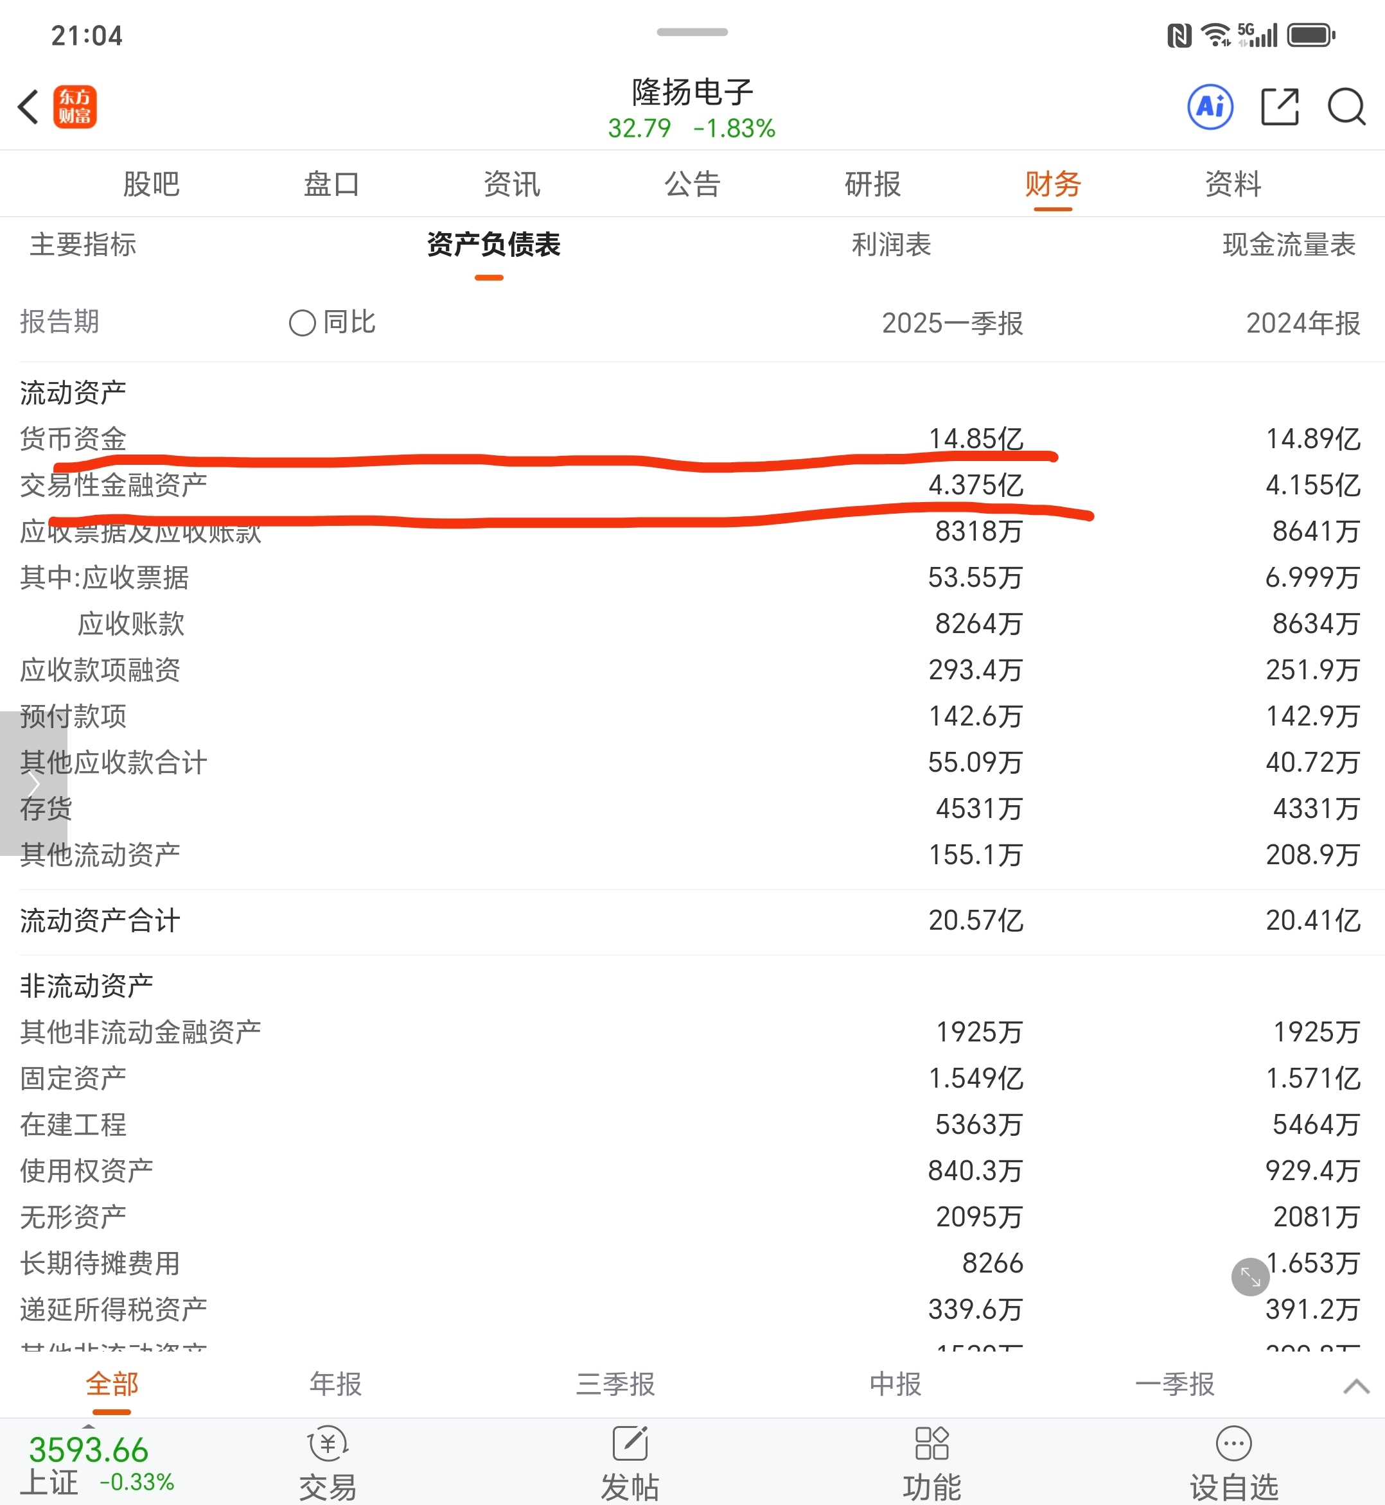The image size is (1385, 1505).
Task: Select the 其他流动资产 row label
Action: (x=100, y=855)
